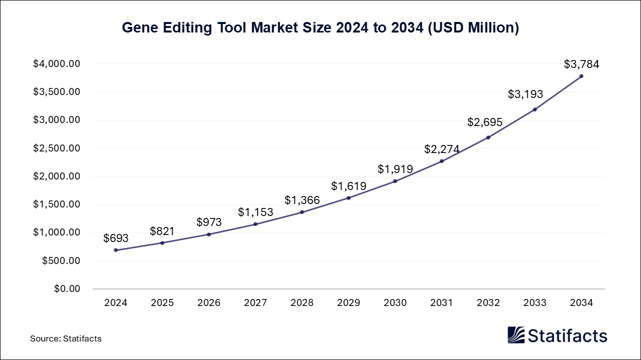Viewport: 641px width, 360px height.
Task: Click the 2024 data point marker
Action: (116, 250)
